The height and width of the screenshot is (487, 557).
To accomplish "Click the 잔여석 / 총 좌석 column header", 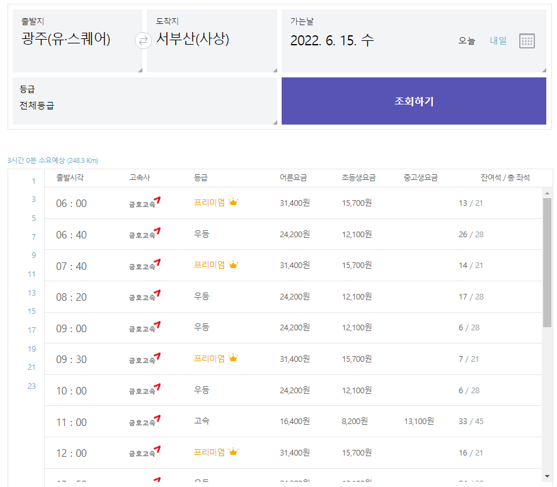I will [x=505, y=177].
